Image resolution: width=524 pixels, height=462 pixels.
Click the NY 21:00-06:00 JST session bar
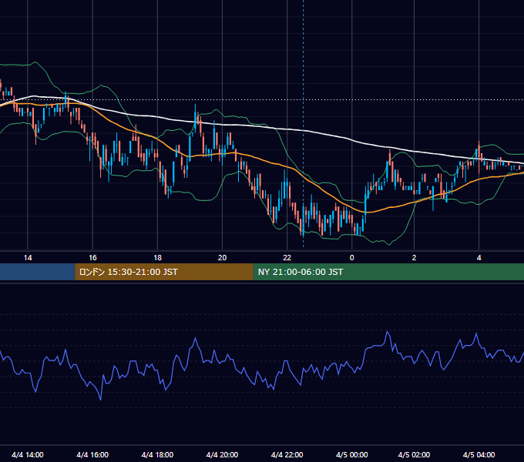[x=388, y=272]
